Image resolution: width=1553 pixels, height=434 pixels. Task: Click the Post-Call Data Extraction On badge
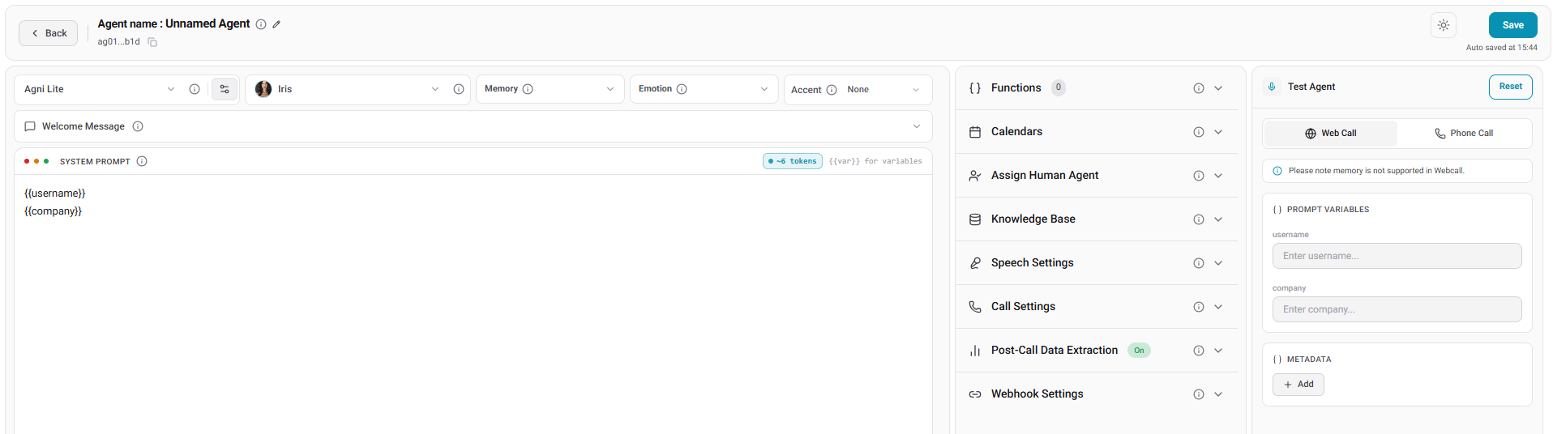[1139, 351]
